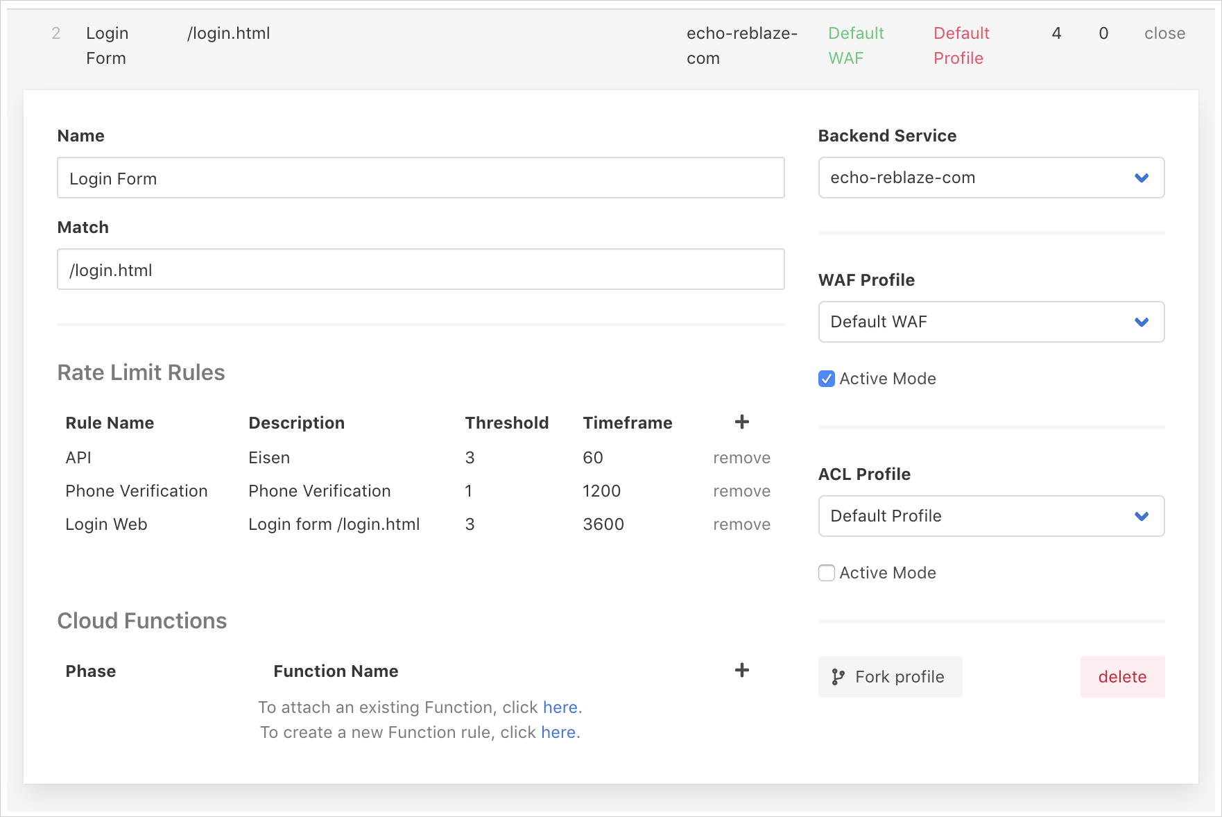Remove the Phone Verification rule

click(741, 491)
